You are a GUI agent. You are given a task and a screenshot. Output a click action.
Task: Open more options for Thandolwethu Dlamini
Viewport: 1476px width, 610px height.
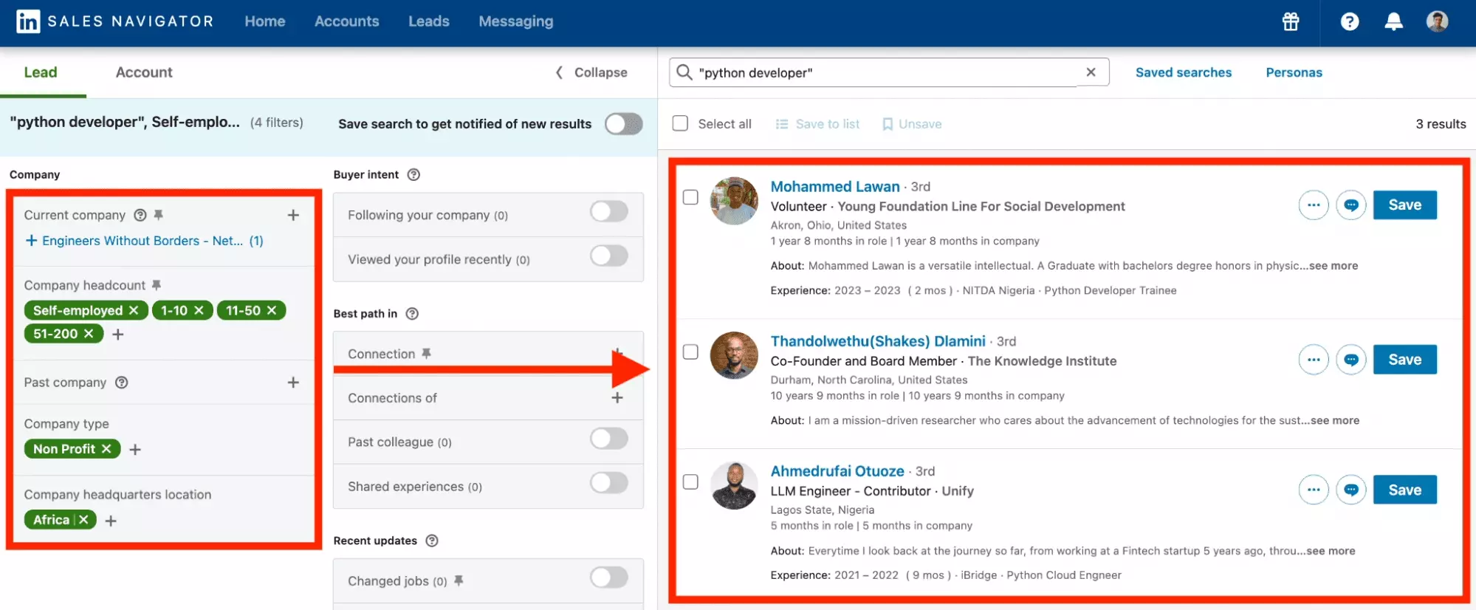pos(1314,360)
